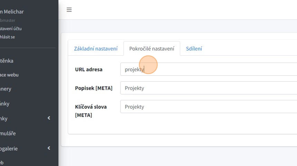The height and width of the screenshot is (166, 297).
Task: Click the URL adresa label
Action: click(89, 69)
